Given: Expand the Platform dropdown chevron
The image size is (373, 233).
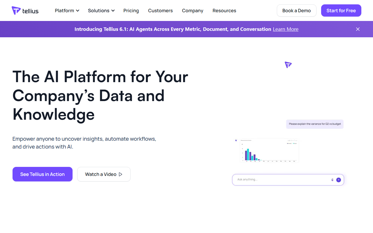Looking at the screenshot, I should (78, 11).
